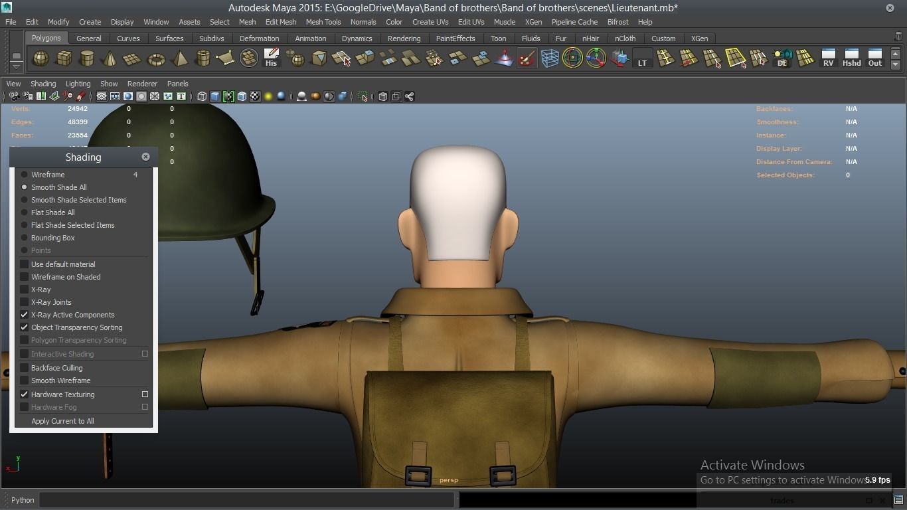The height and width of the screenshot is (510, 907).
Task: Create a polygon cube from shelf
Action: [x=64, y=58]
